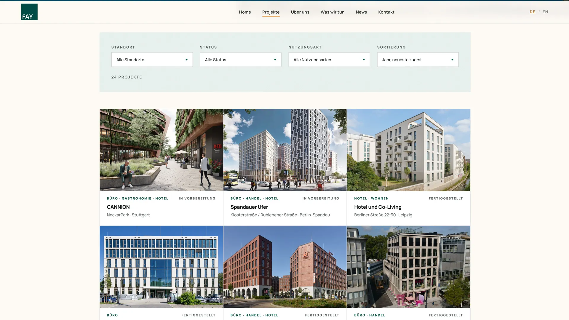Viewport: 569px width, 320px height.
Task: Click the SORTIERUNG filter label
Action: click(391, 47)
